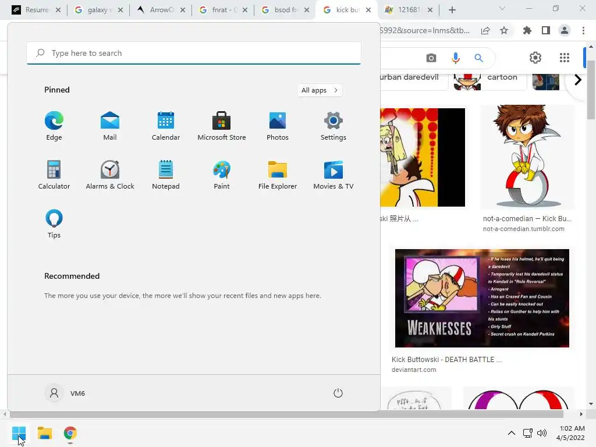This screenshot has height=447, width=596.
Task: Bookmark this page with the star
Action: pos(504,31)
